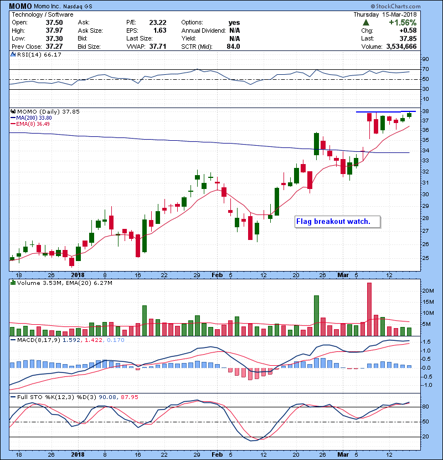Click the Open value 37.50
Image resolution: width=443 pixels, height=460 pixels.
pyautogui.click(x=54, y=23)
